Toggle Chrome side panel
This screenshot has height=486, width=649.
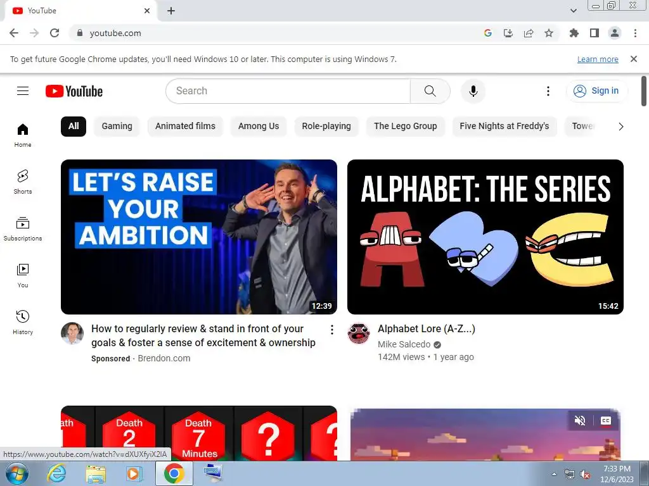(594, 33)
